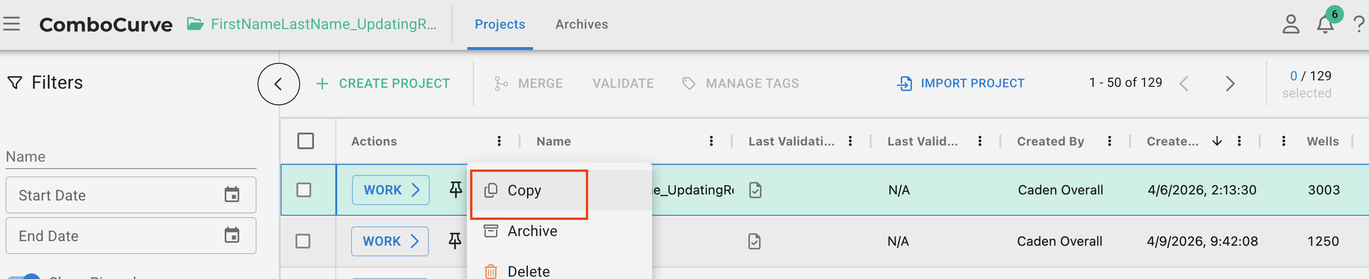Pin the first project row

pos(455,189)
